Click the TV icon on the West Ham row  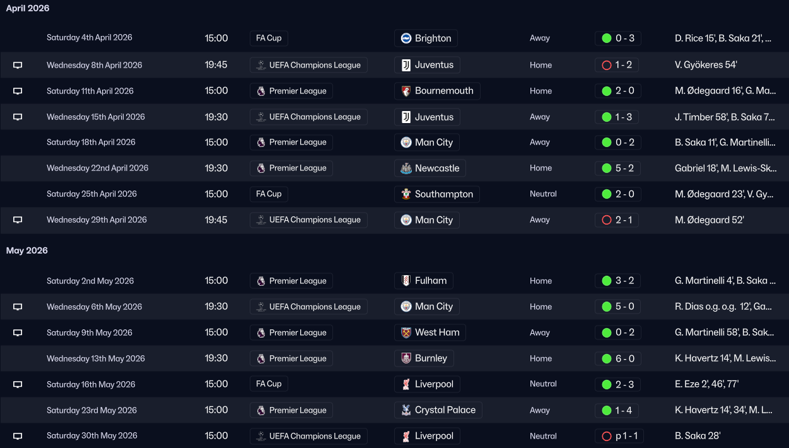coord(18,333)
